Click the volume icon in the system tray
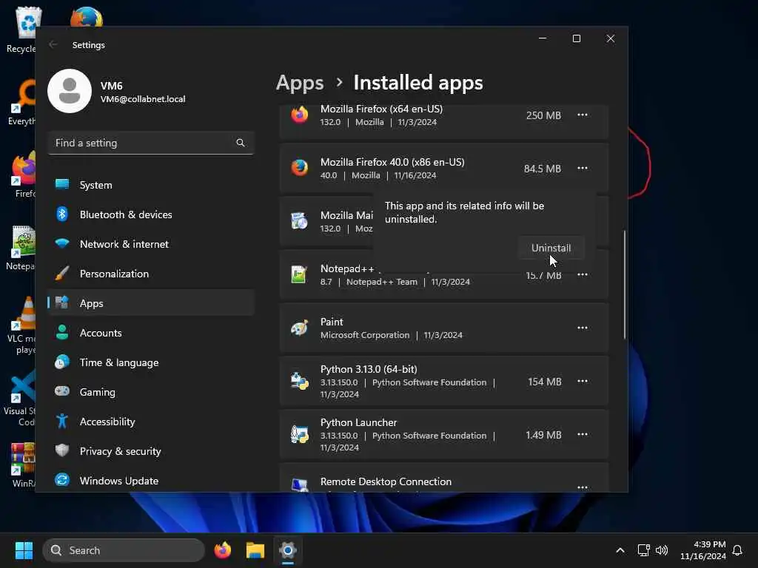 click(x=661, y=550)
